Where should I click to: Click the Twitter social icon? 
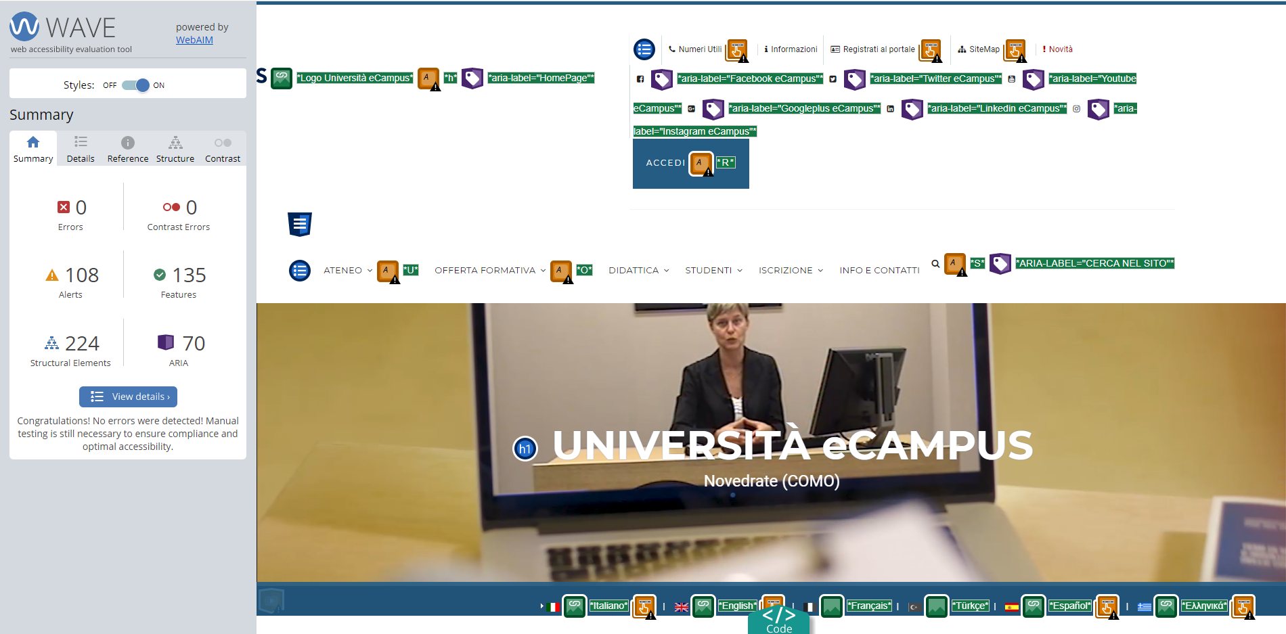click(833, 79)
